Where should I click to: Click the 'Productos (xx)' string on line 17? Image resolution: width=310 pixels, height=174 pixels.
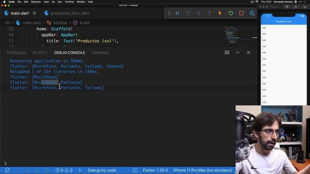[95, 41]
